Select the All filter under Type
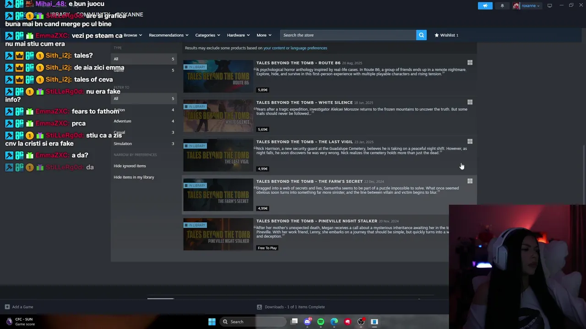Screen dimensions: 586x329 click(x=144, y=59)
